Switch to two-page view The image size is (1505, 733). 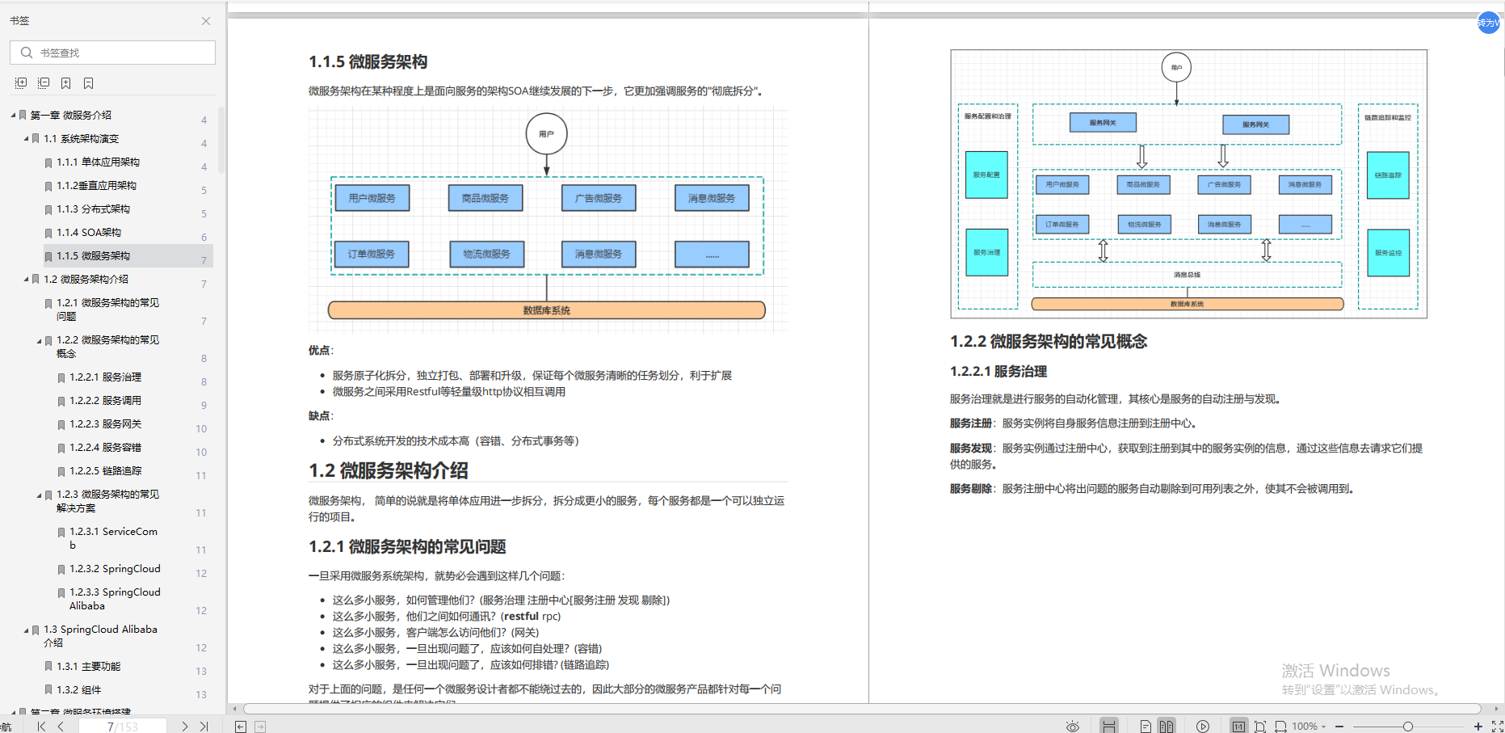coord(1166,727)
